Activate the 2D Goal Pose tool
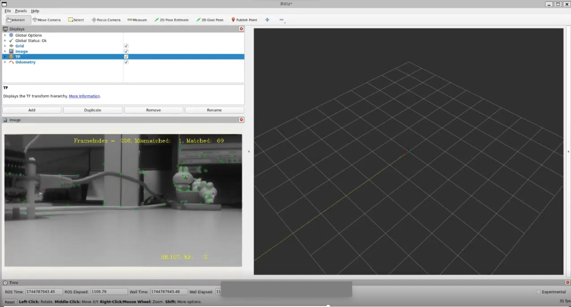This screenshot has width=571, height=307. coord(209,20)
